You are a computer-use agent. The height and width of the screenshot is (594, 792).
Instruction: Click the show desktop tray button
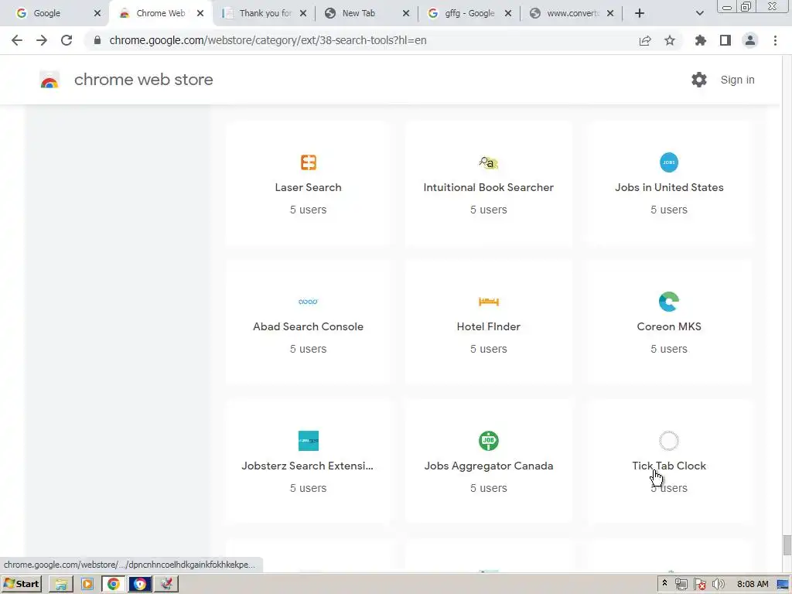pos(783,584)
